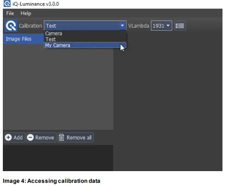Click the Remove button

[x=41, y=137]
